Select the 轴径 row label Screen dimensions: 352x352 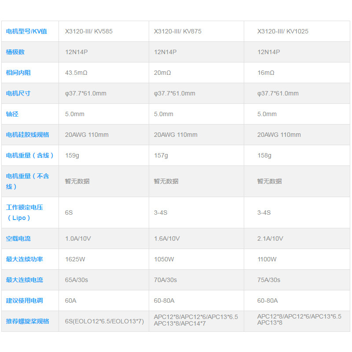pyautogui.click(x=12, y=114)
